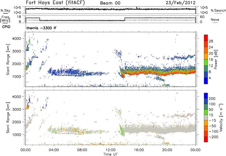The width and height of the screenshot is (226, 156).
Task: Click the '08:00' time tick label
Action: [82, 150]
